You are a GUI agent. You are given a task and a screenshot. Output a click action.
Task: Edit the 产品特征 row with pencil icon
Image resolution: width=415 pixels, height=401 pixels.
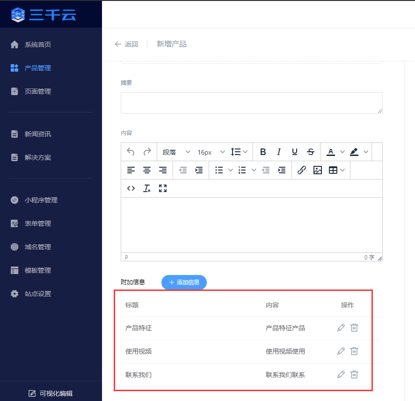point(341,328)
